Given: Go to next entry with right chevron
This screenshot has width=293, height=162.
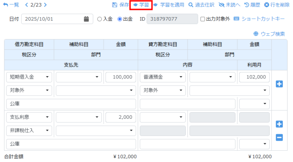Looking at the screenshot, I should click(45, 5).
